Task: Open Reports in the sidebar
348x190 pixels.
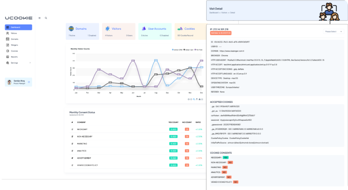Action: [x=14, y=57]
